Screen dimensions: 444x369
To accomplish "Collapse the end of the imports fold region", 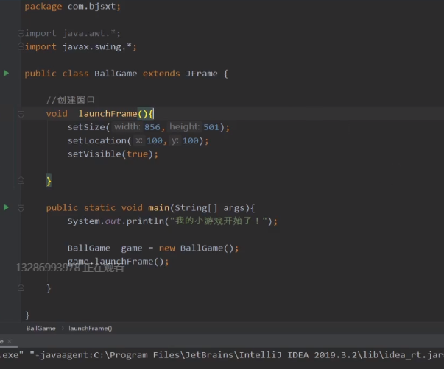I will pos(21,46).
